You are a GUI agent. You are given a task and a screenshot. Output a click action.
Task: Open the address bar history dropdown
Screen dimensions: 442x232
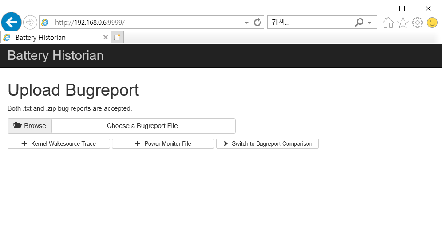click(247, 23)
